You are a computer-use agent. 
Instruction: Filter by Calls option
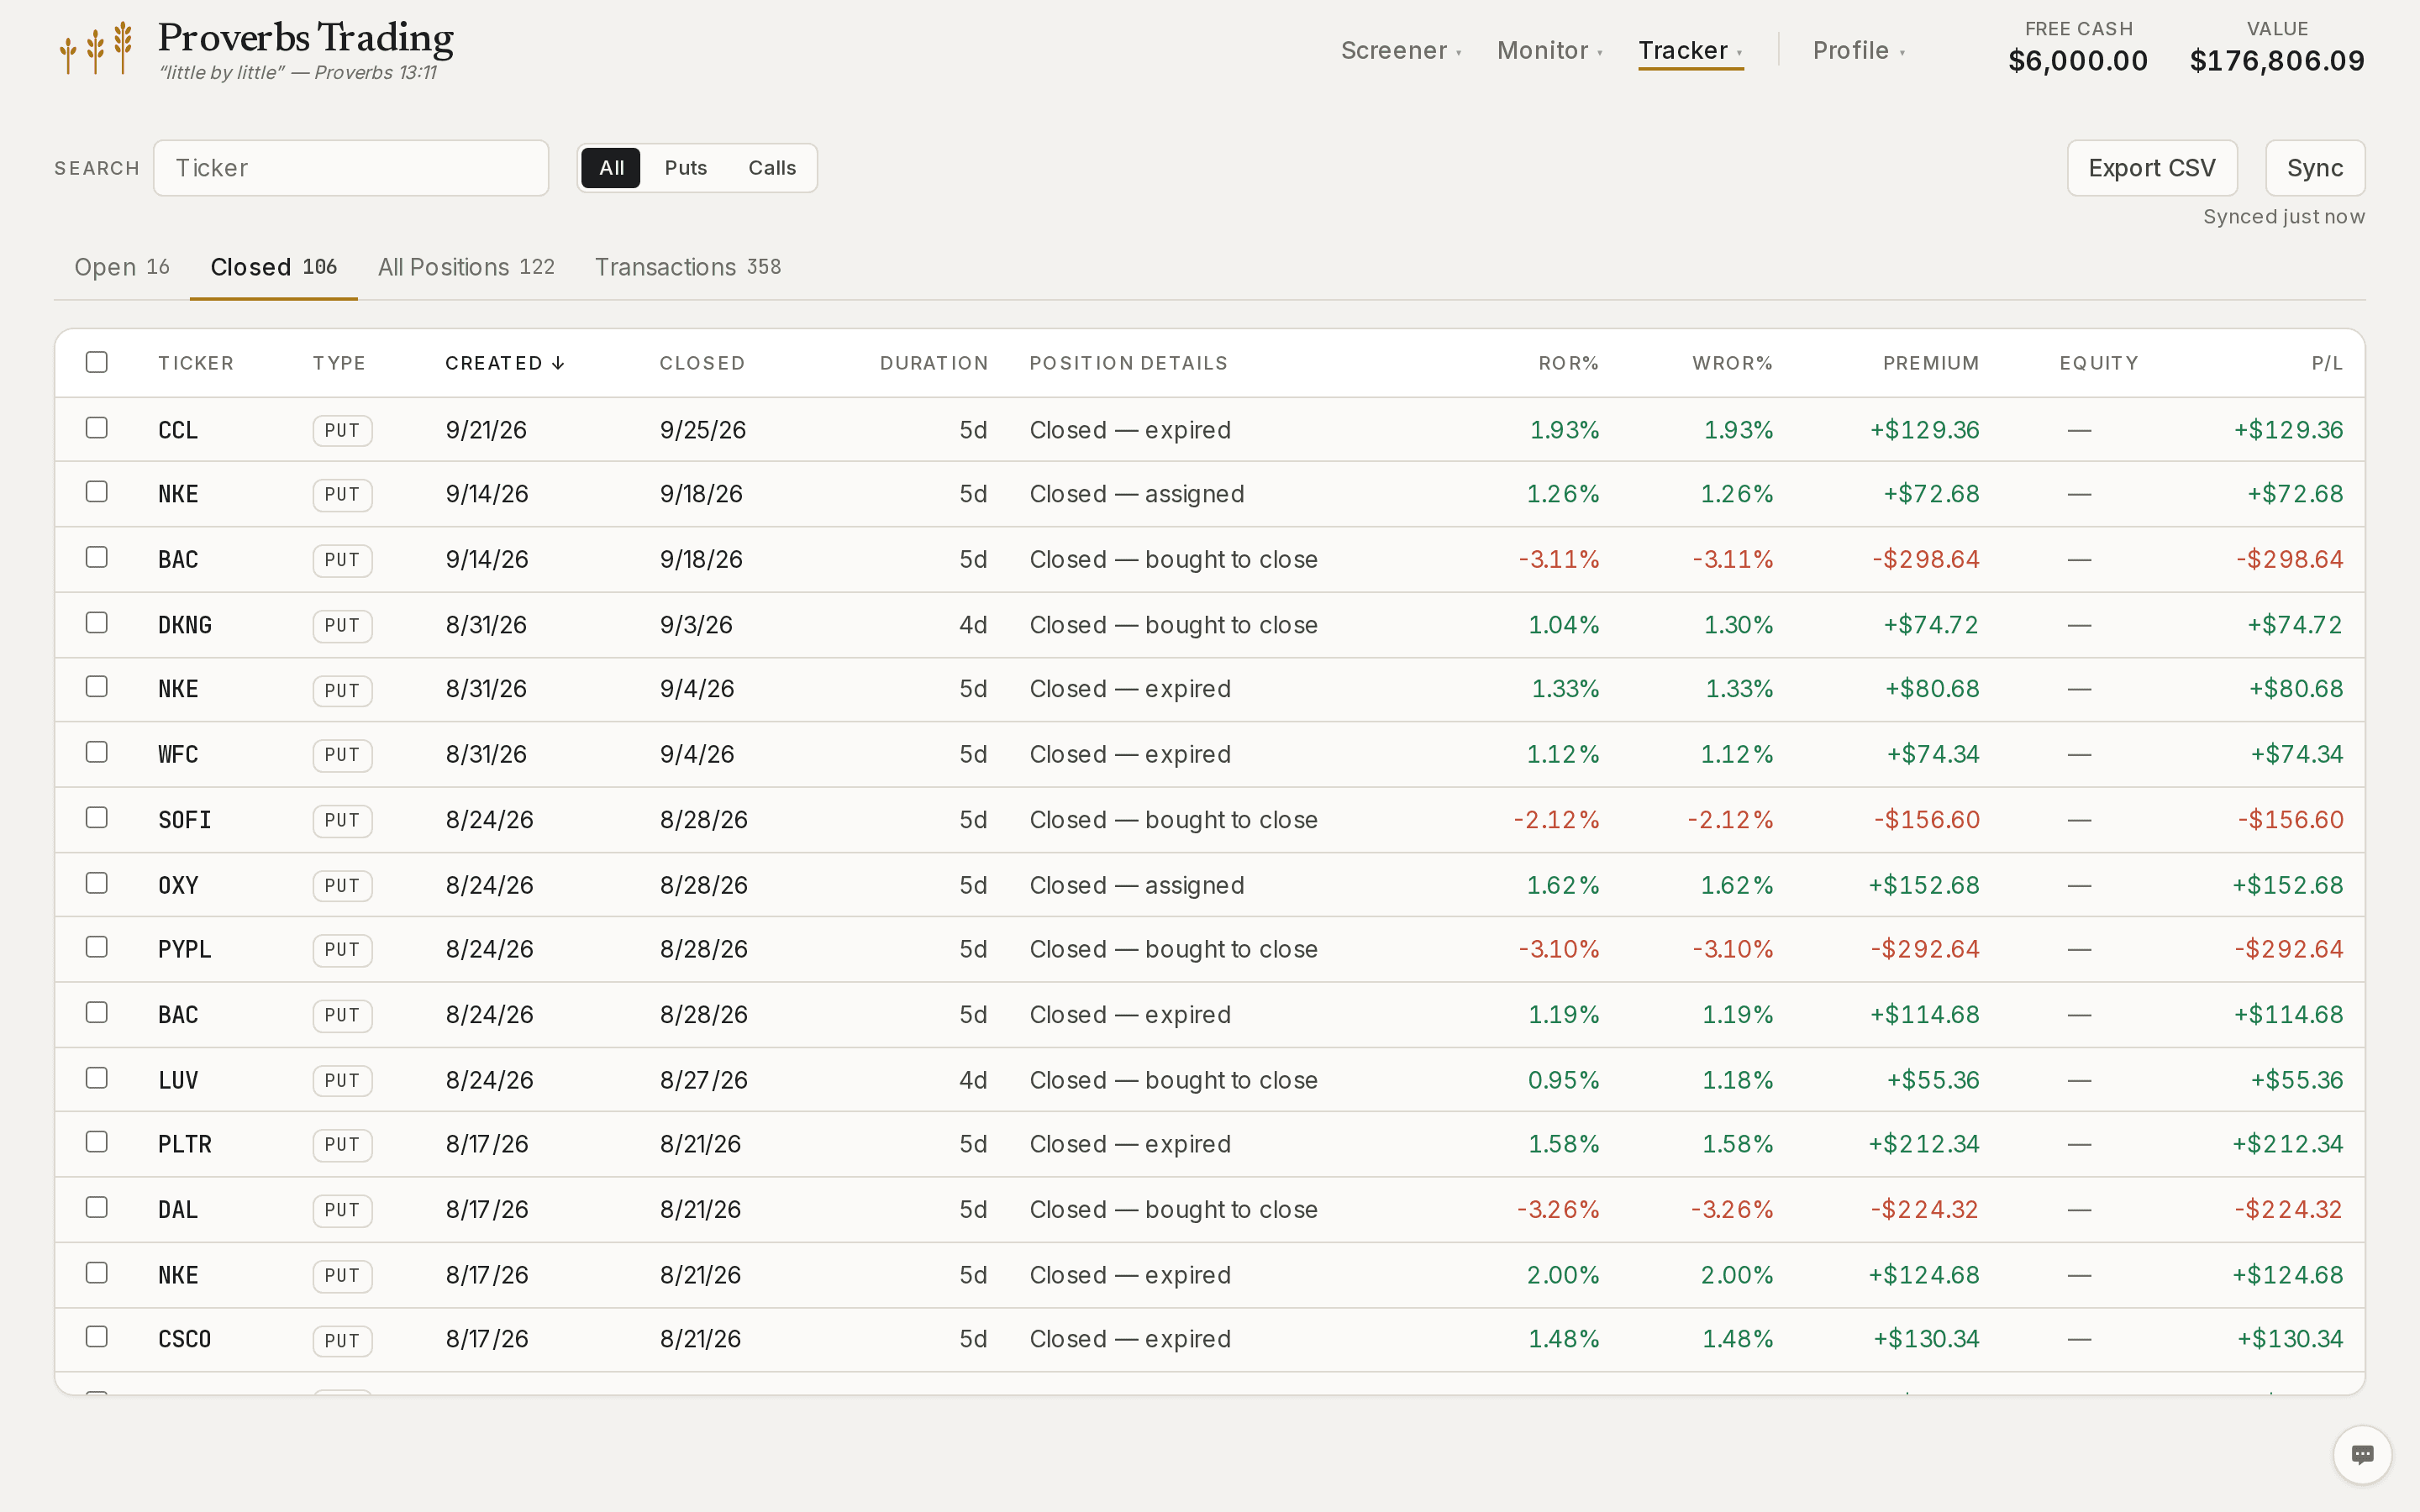pyautogui.click(x=772, y=168)
